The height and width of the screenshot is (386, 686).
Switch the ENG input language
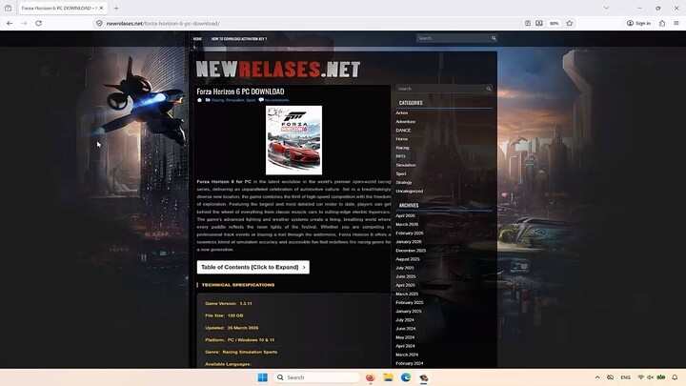coord(626,377)
